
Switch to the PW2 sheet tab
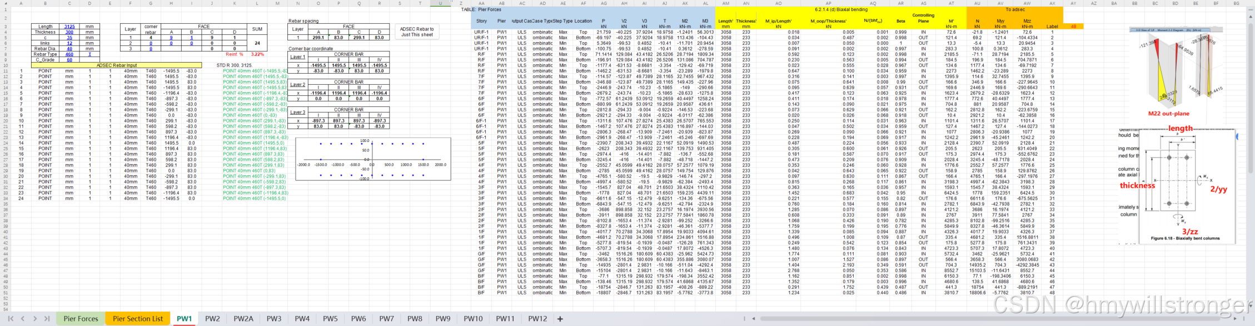coord(212,319)
